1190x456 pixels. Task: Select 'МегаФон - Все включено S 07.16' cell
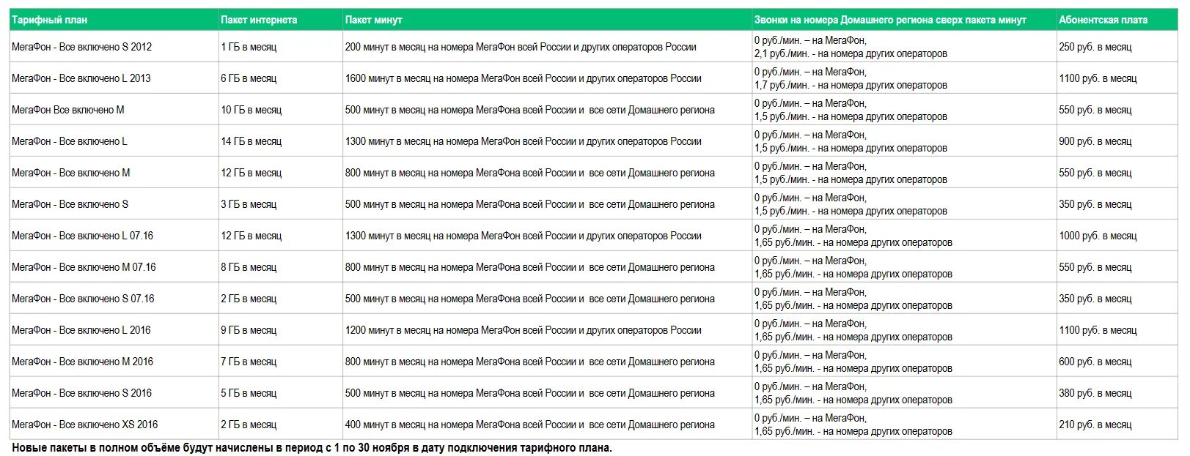click(114, 299)
